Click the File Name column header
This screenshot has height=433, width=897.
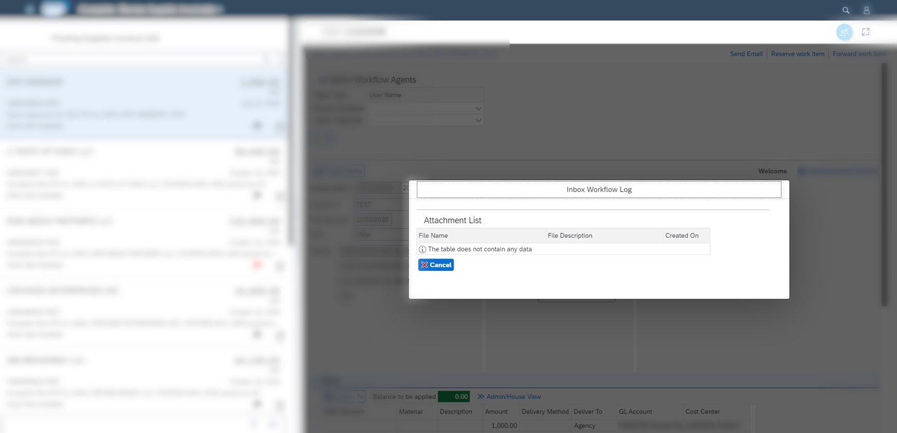481,235
